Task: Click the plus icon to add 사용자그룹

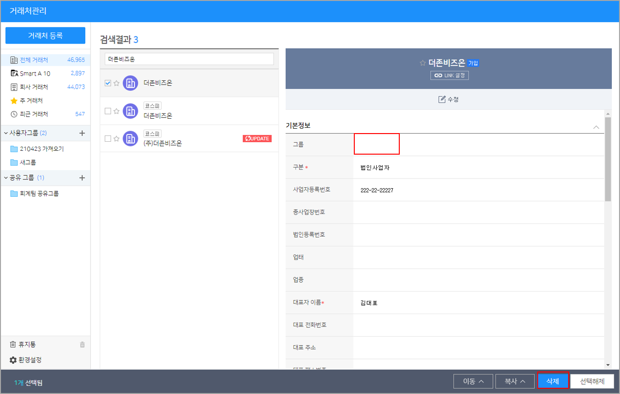Action: pyautogui.click(x=82, y=133)
